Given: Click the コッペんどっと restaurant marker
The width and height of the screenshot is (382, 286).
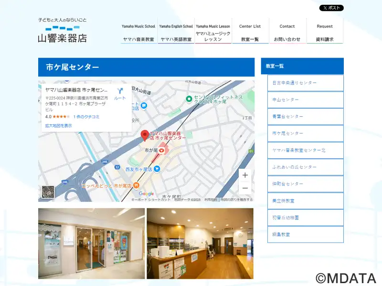Looking at the screenshot, I should click(x=137, y=185).
